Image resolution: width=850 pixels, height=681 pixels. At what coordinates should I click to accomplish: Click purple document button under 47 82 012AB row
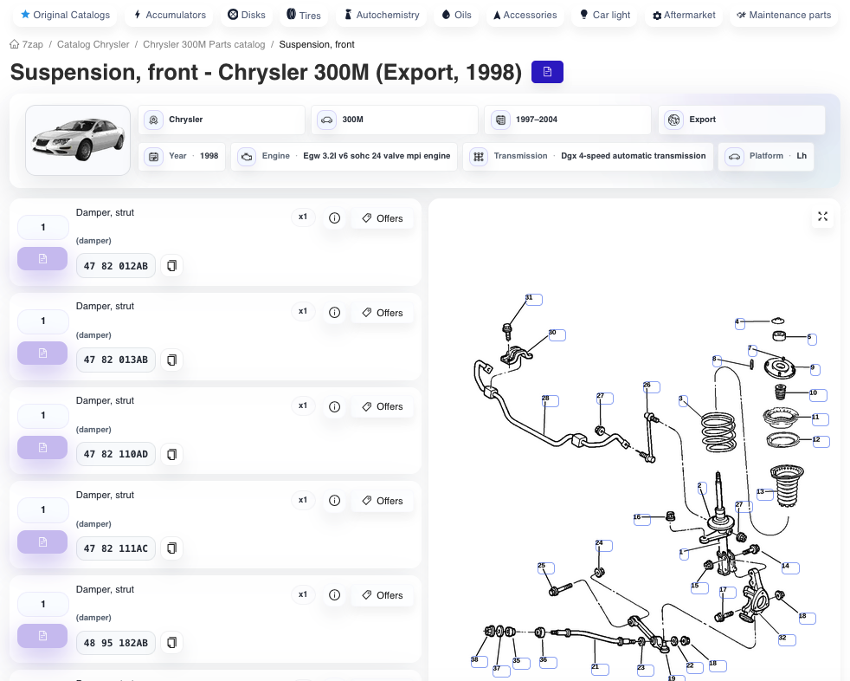(42, 259)
